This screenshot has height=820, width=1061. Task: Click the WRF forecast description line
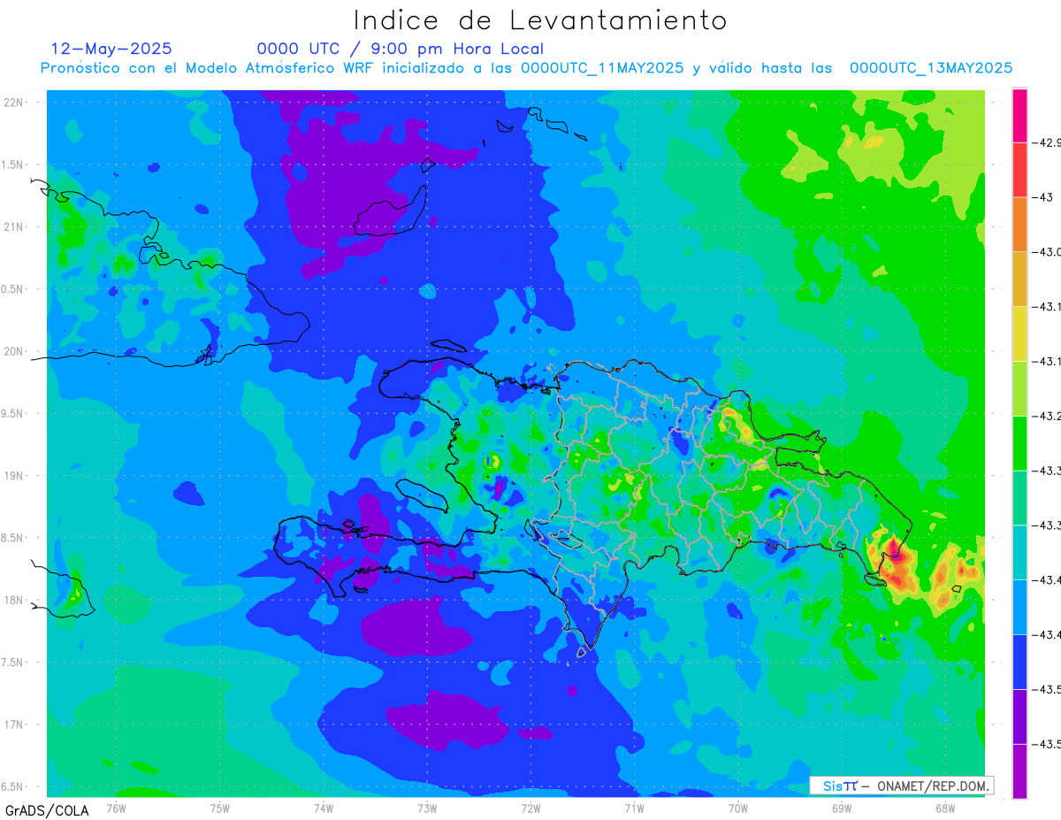point(526,68)
